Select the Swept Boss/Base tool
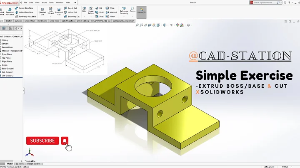 click(24, 8)
